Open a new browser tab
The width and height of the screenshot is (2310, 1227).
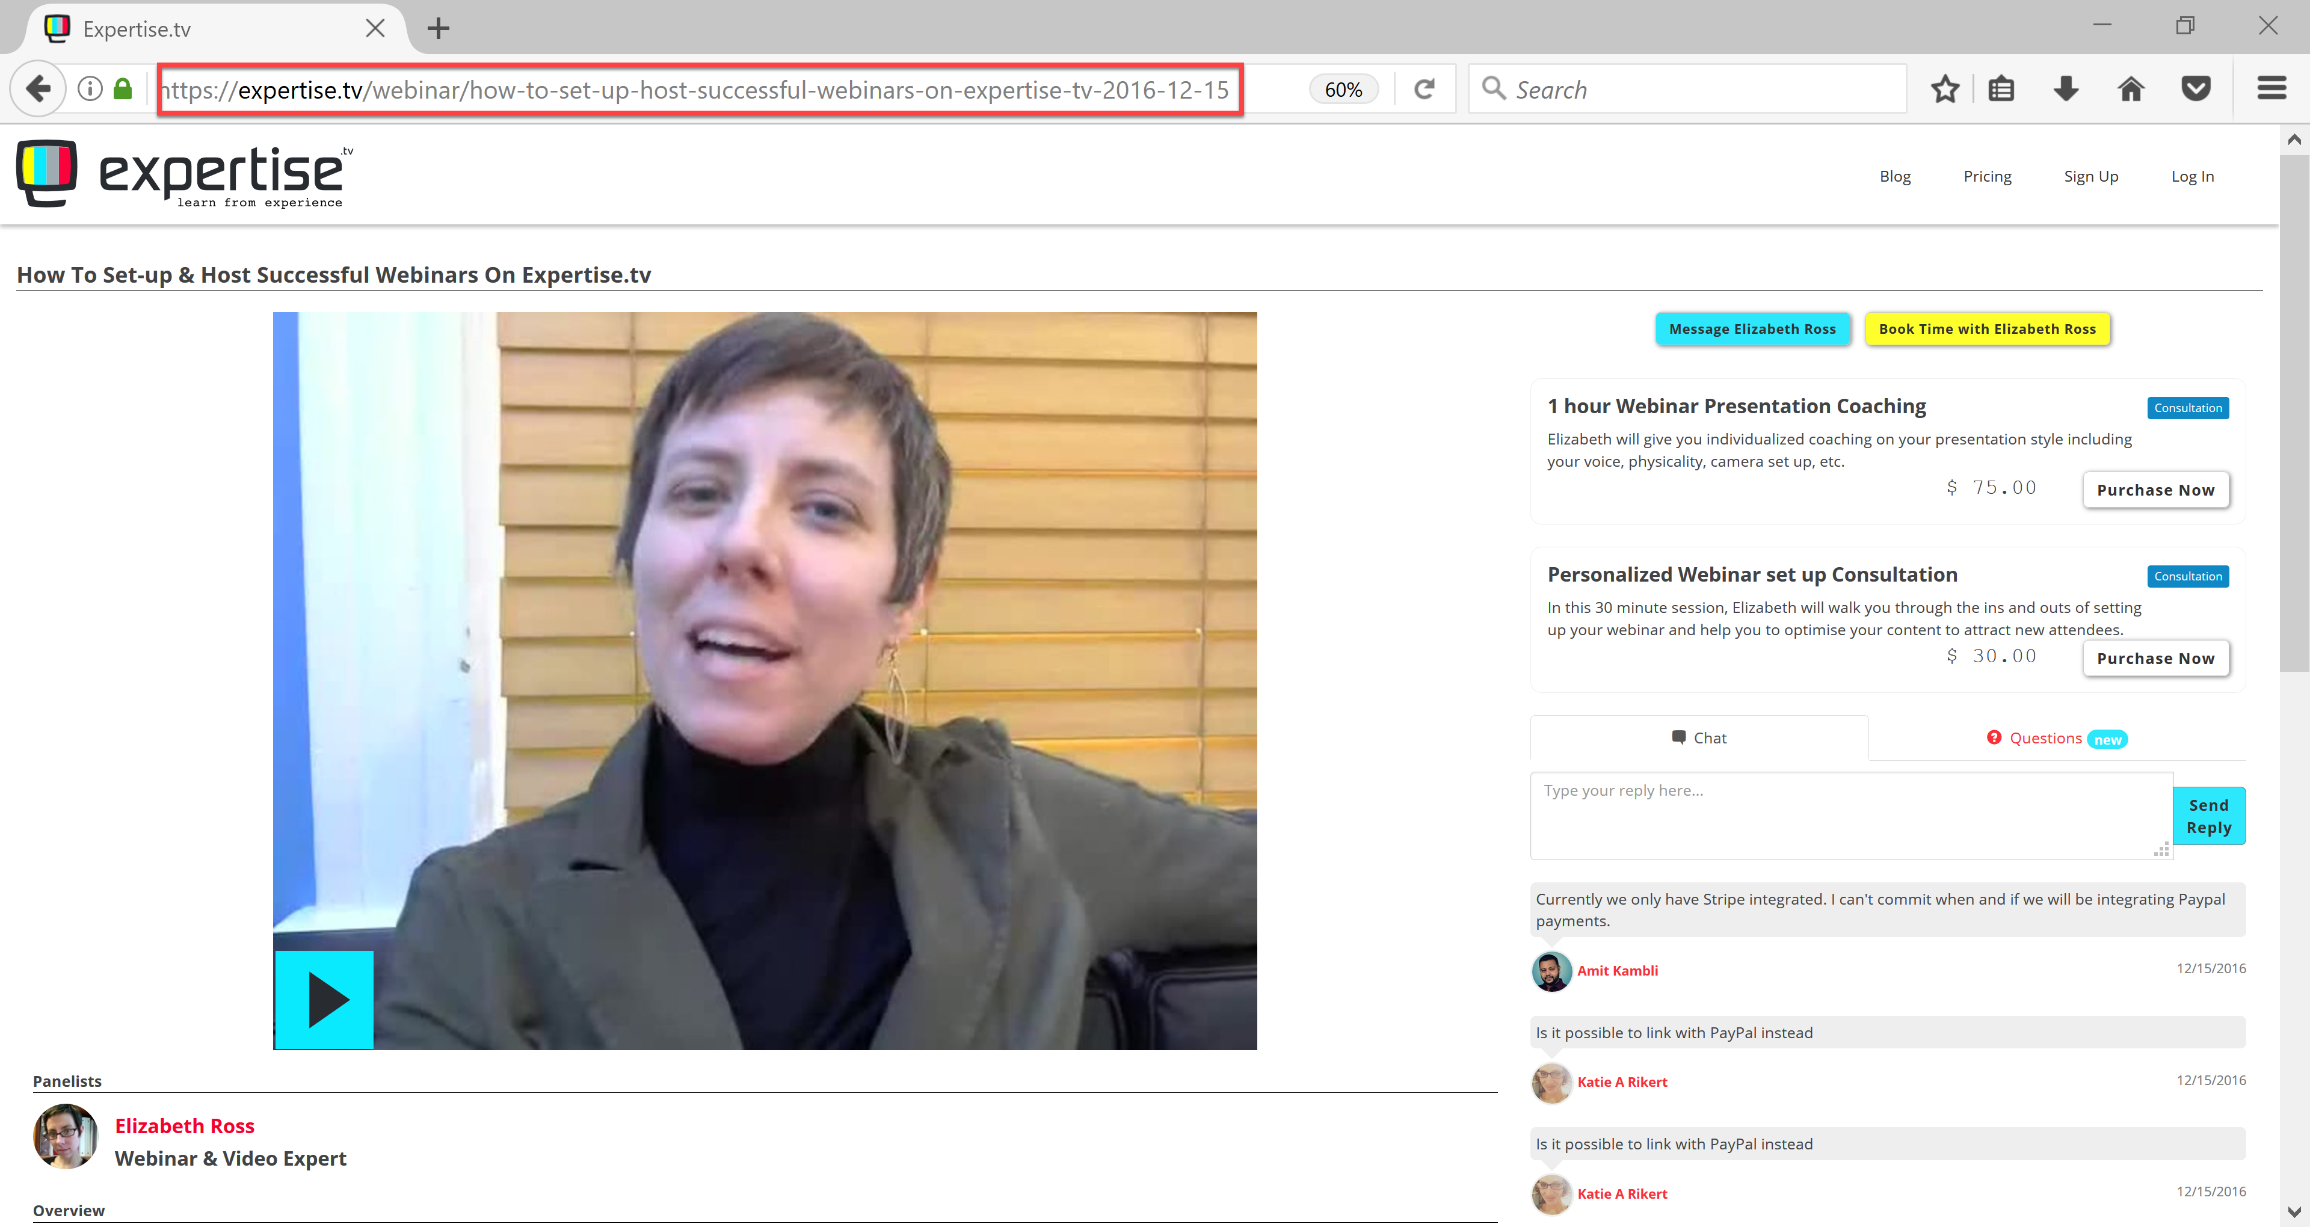tap(437, 29)
